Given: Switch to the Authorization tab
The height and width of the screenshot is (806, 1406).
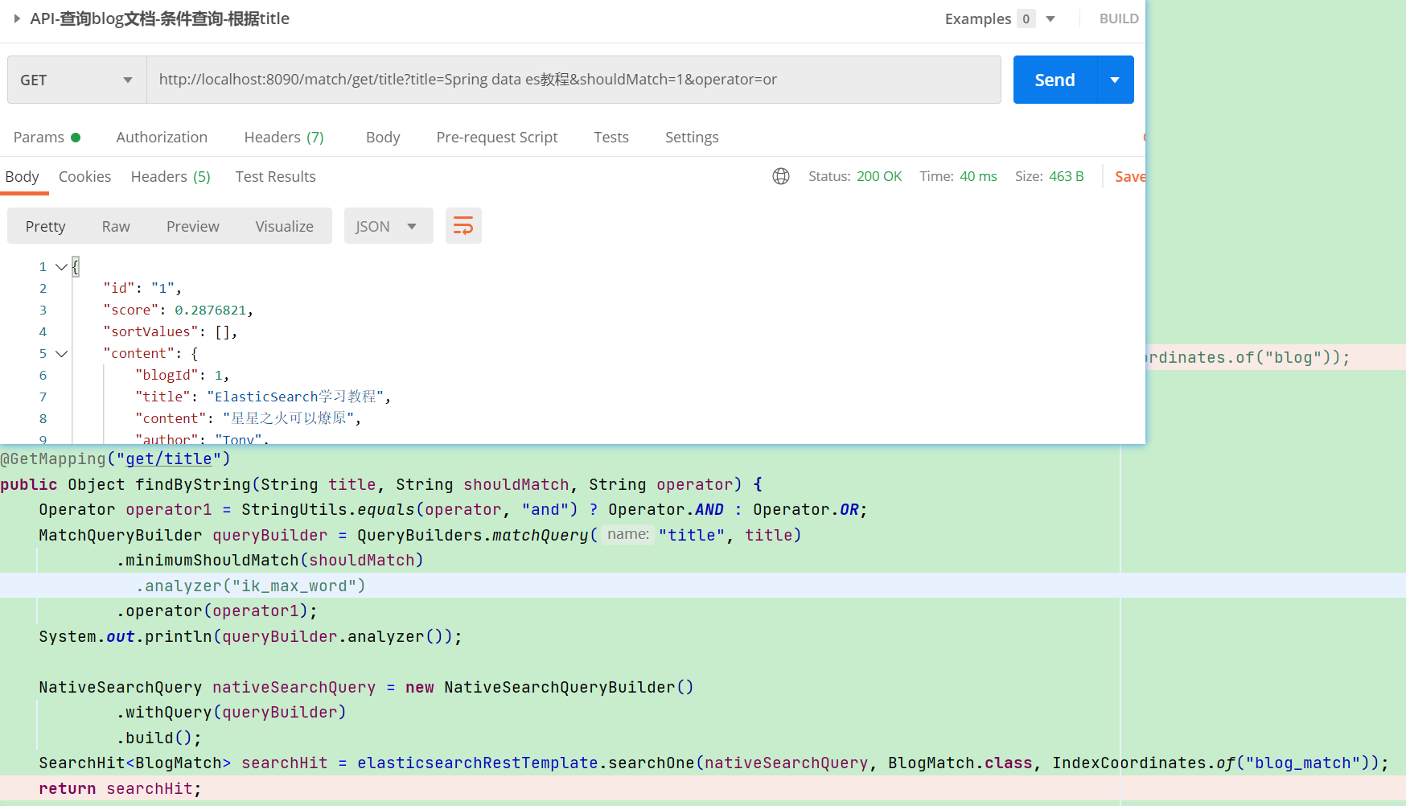Looking at the screenshot, I should (161, 137).
